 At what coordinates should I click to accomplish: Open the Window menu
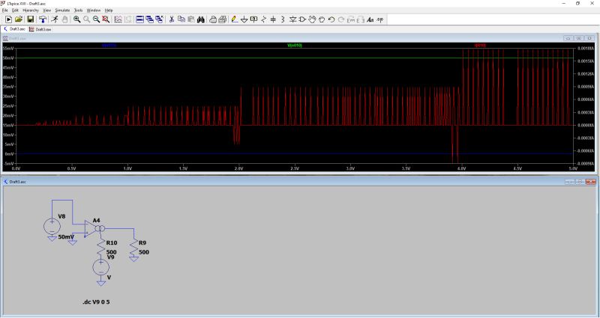(93, 10)
